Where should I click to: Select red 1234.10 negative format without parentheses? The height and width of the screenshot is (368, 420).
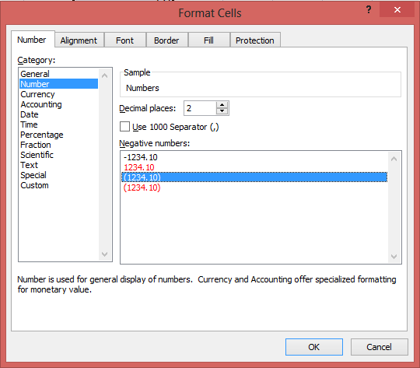139,167
